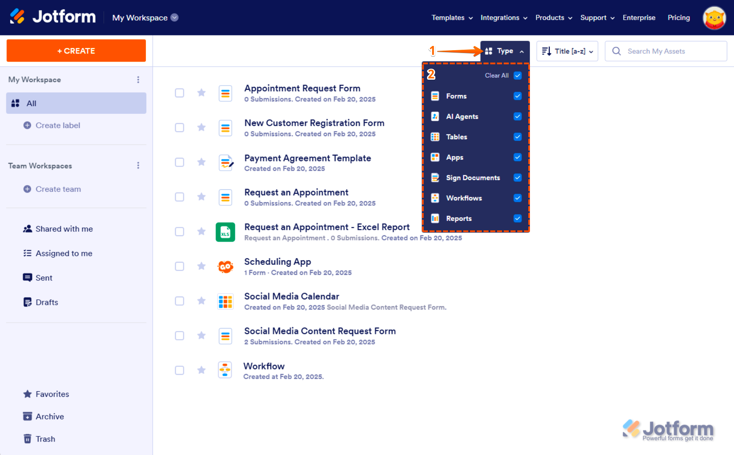734x455 pixels.
Task: Uncheck the Sign Documents filter checkbox
Action: tap(517, 178)
